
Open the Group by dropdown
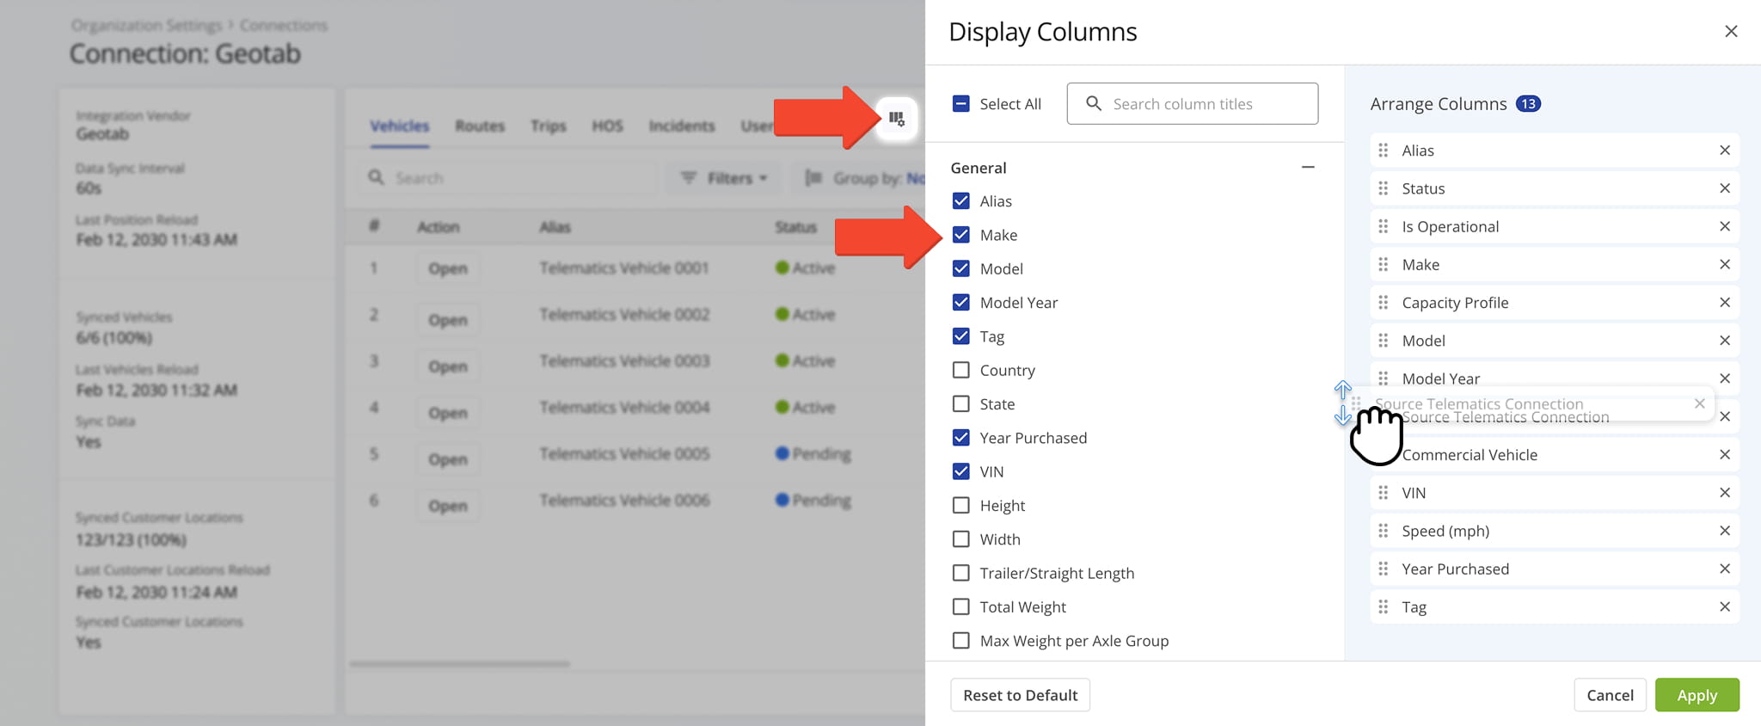(860, 178)
